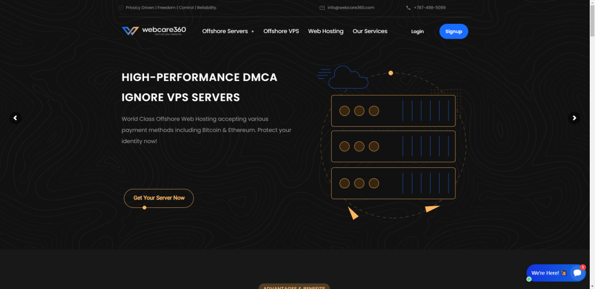Click the red notification badge on chat
This screenshot has height=289, width=595.
(583, 267)
